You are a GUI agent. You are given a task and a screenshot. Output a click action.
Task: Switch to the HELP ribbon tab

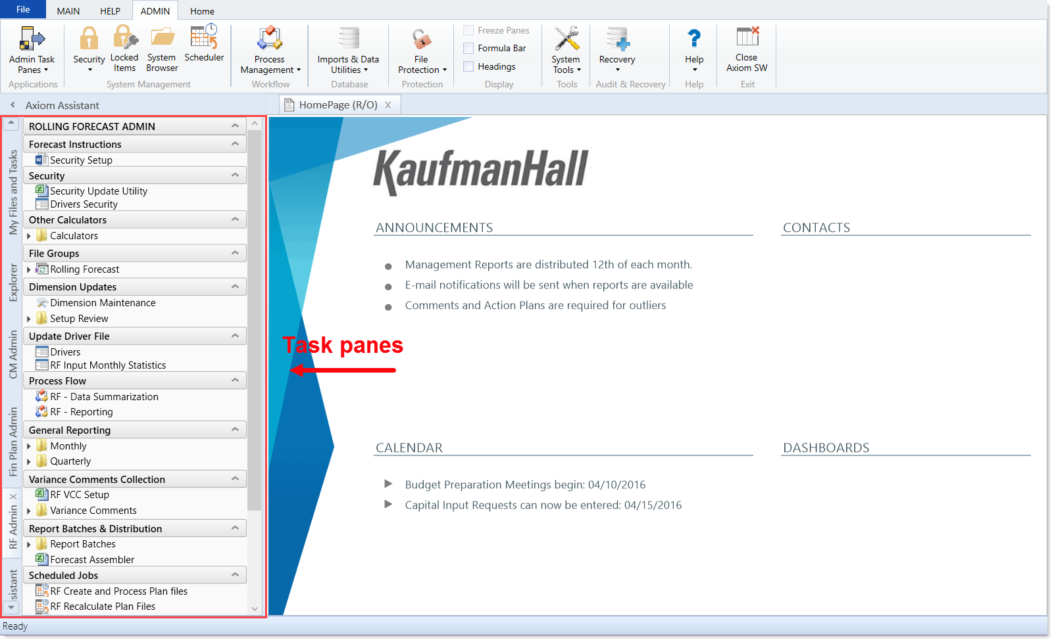click(110, 11)
